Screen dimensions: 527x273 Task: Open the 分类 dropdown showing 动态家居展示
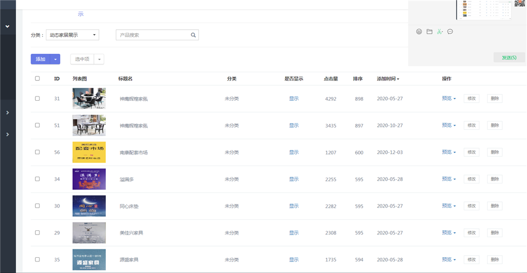(x=72, y=35)
